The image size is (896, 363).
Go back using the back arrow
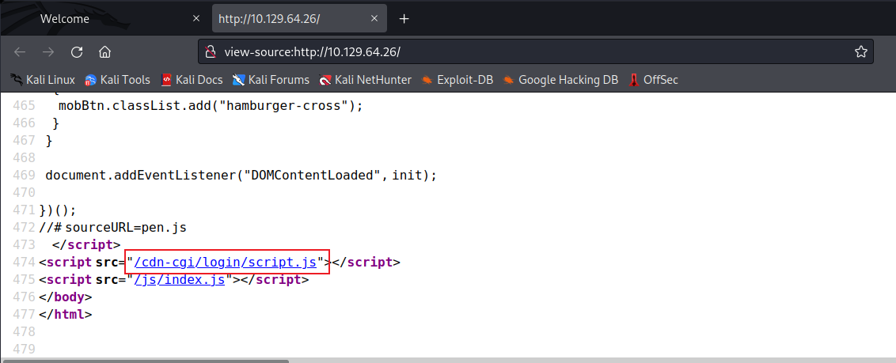click(20, 52)
